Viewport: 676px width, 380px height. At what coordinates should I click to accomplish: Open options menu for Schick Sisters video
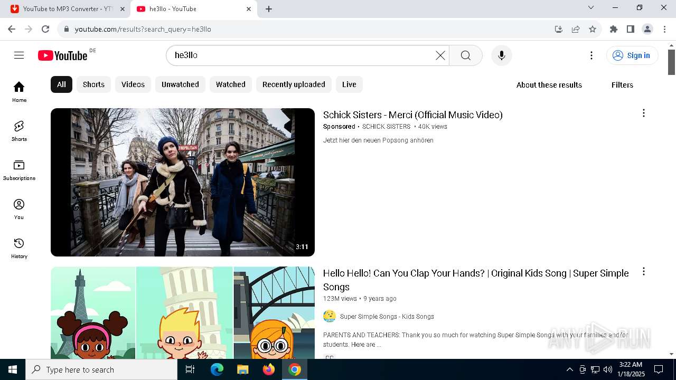pyautogui.click(x=643, y=113)
